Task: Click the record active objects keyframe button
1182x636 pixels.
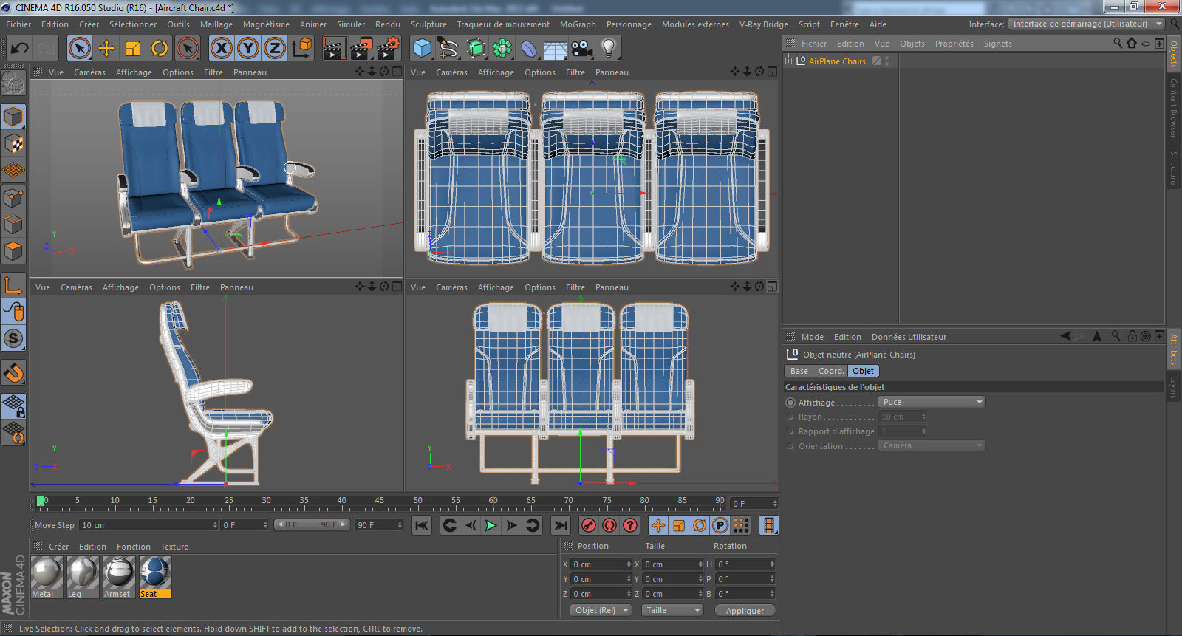Action: coord(588,525)
